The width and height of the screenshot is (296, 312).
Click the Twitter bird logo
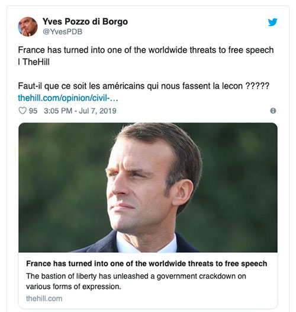pos(272,22)
